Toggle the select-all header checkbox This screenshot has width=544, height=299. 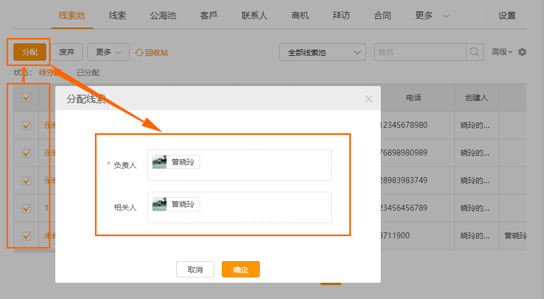point(27,97)
